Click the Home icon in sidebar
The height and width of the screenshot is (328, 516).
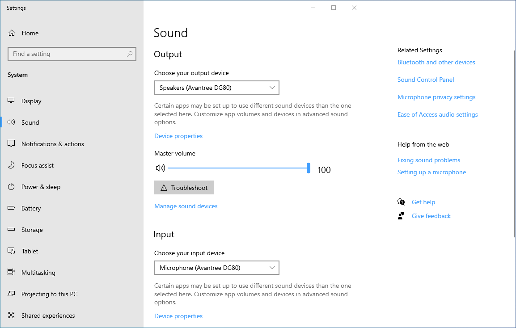pos(12,33)
